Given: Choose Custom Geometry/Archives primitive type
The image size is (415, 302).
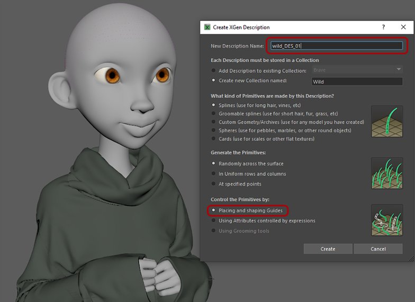Looking at the screenshot, I should 214,122.
